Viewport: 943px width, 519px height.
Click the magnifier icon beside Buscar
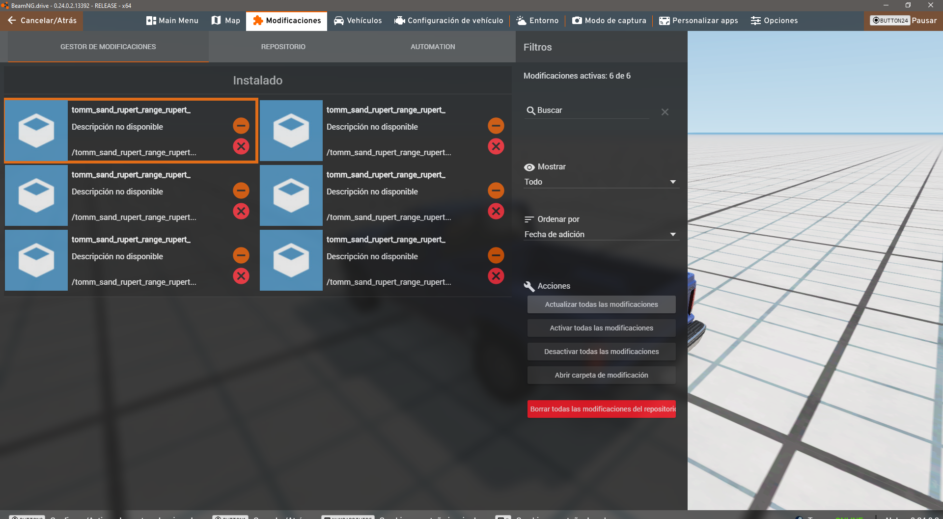[x=530, y=111]
